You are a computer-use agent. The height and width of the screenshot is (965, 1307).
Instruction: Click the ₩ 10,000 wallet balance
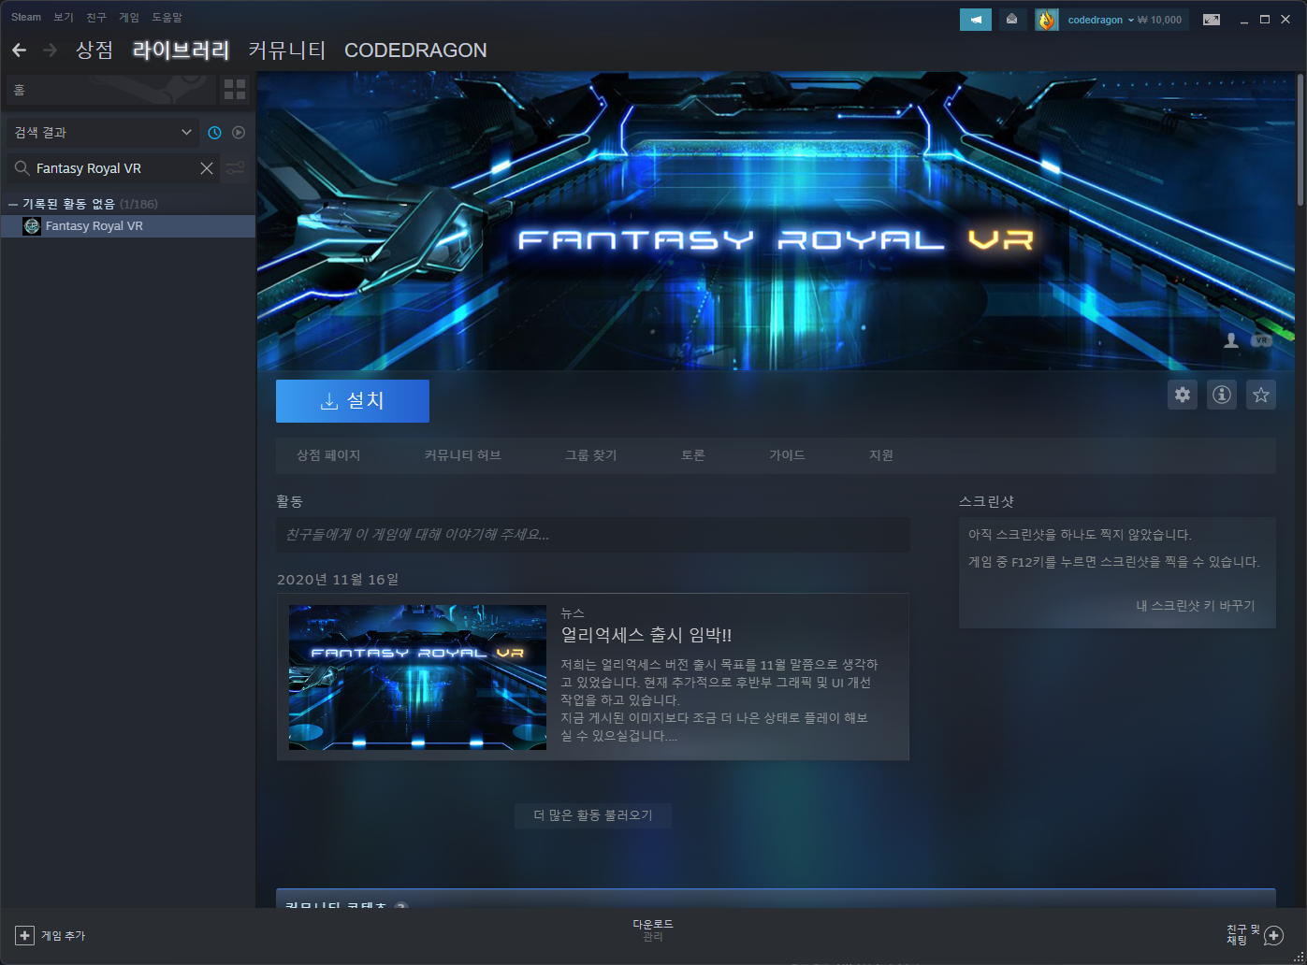click(1160, 20)
